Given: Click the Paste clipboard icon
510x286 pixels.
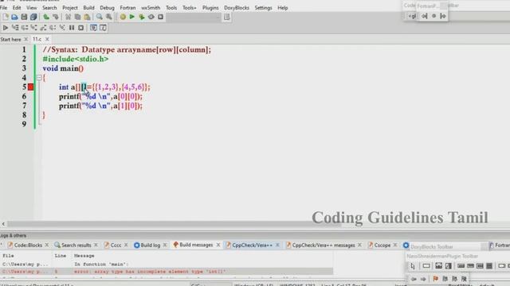Looking at the screenshot, I should pos(87,17).
